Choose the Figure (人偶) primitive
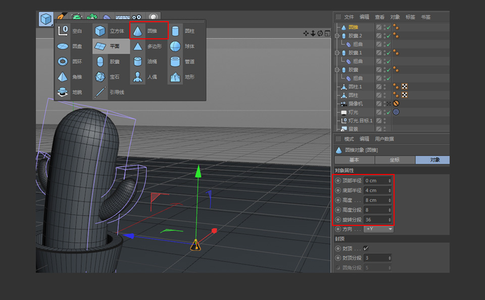This screenshot has height=300, width=485. click(x=137, y=77)
